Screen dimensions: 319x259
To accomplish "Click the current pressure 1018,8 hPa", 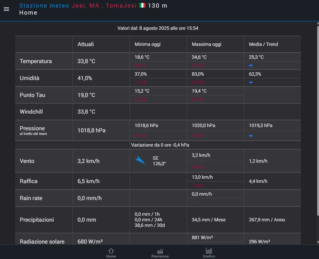I will [x=92, y=130].
